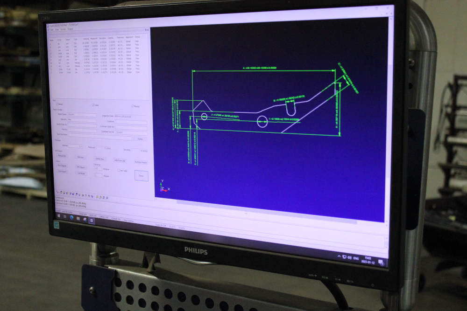Click the Thickness Nominal field
The height and width of the screenshot is (311, 467).
pos(75,146)
